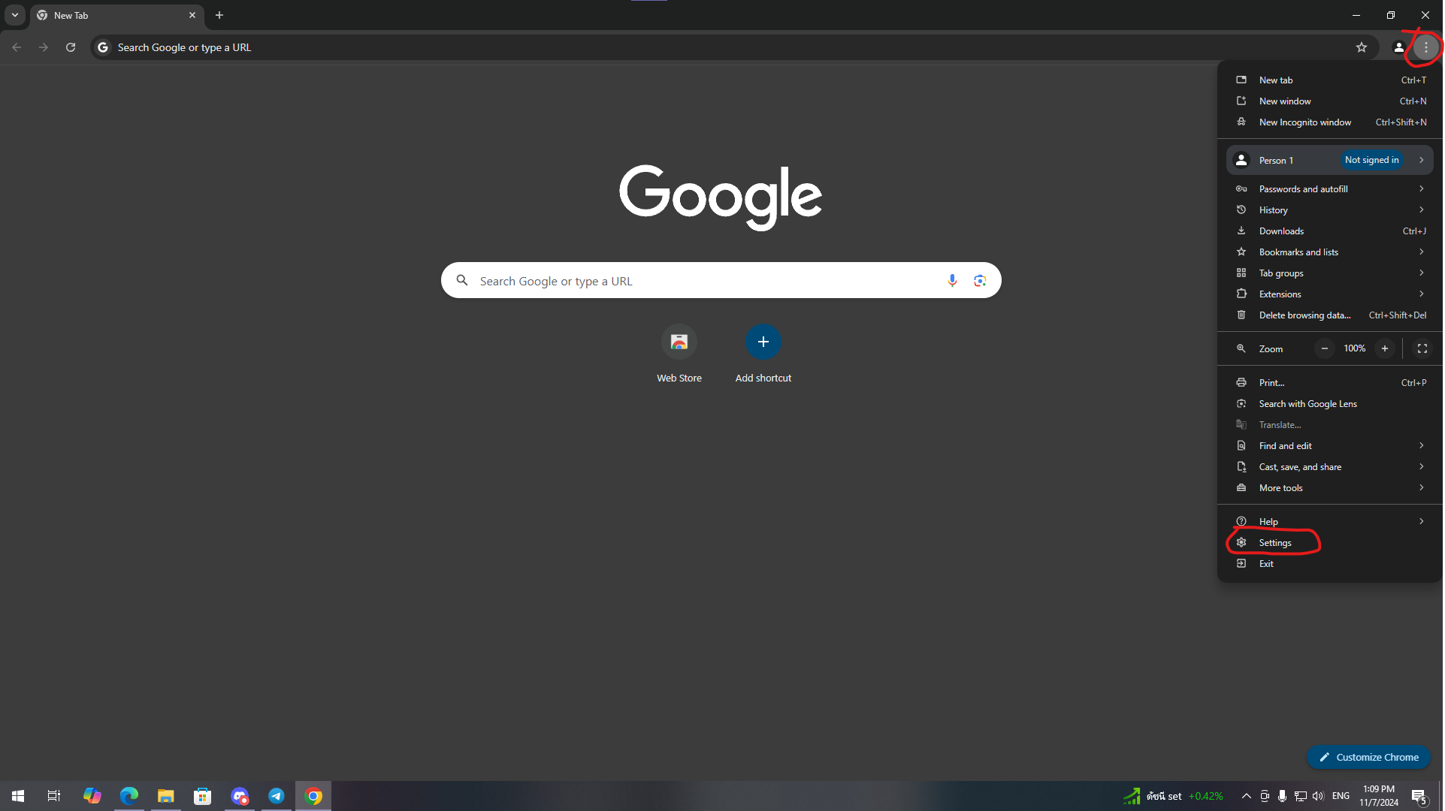
Task: Expand the History submenu
Action: (x=1331, y=210)
